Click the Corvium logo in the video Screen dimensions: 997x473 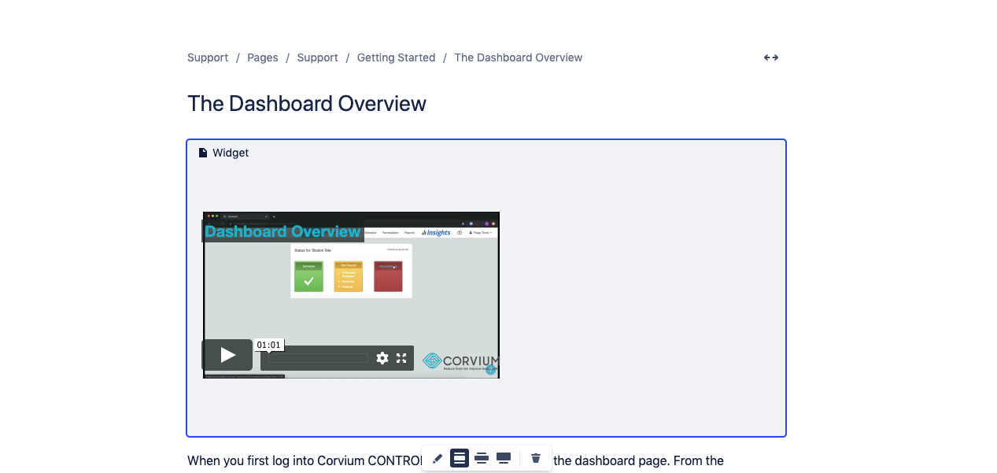coord(460,361)
